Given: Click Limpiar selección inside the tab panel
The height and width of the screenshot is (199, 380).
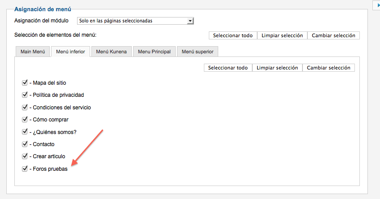Looking at the screenshot, I should pyautogui.click(x=277, y=68).
